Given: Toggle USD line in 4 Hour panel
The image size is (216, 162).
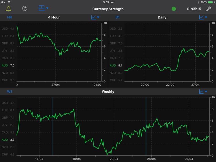Looking at the screenshot, I should coord(8,28).
